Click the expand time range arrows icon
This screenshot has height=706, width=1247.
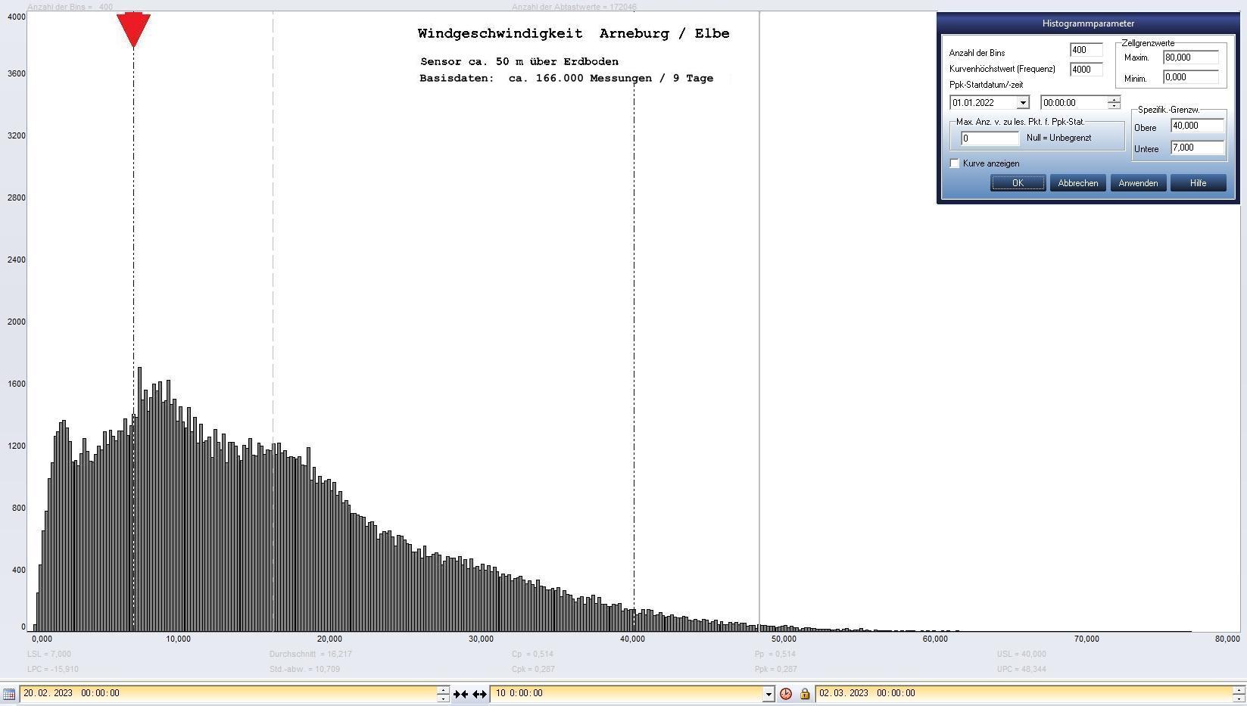[479, 694]
